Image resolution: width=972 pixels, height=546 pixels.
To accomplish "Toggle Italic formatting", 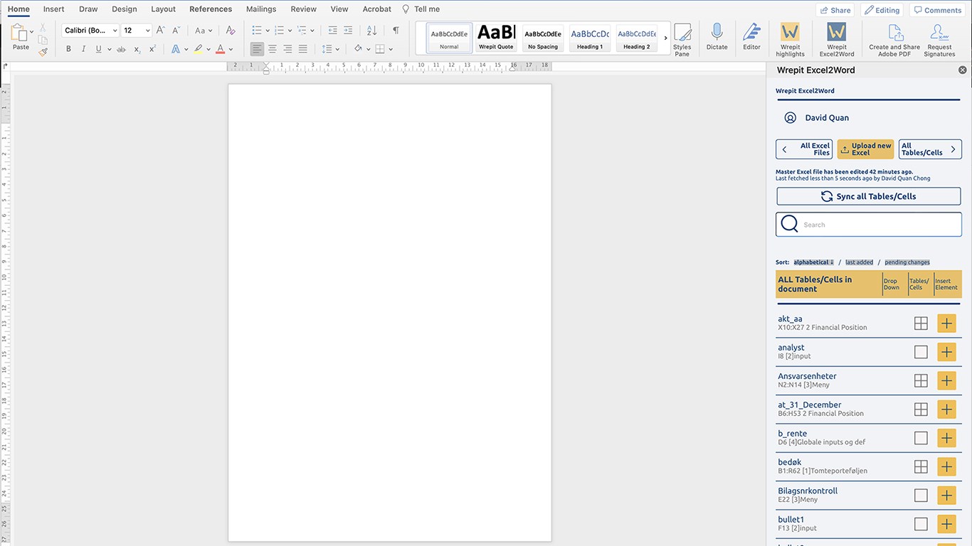I will (x=83, y=49).
